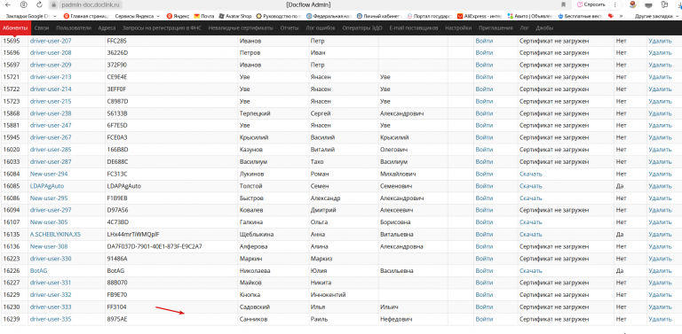Open the three-dot menu next to Спросить

[x=616, y=4]
